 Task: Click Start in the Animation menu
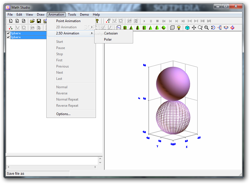pos(60,42)
